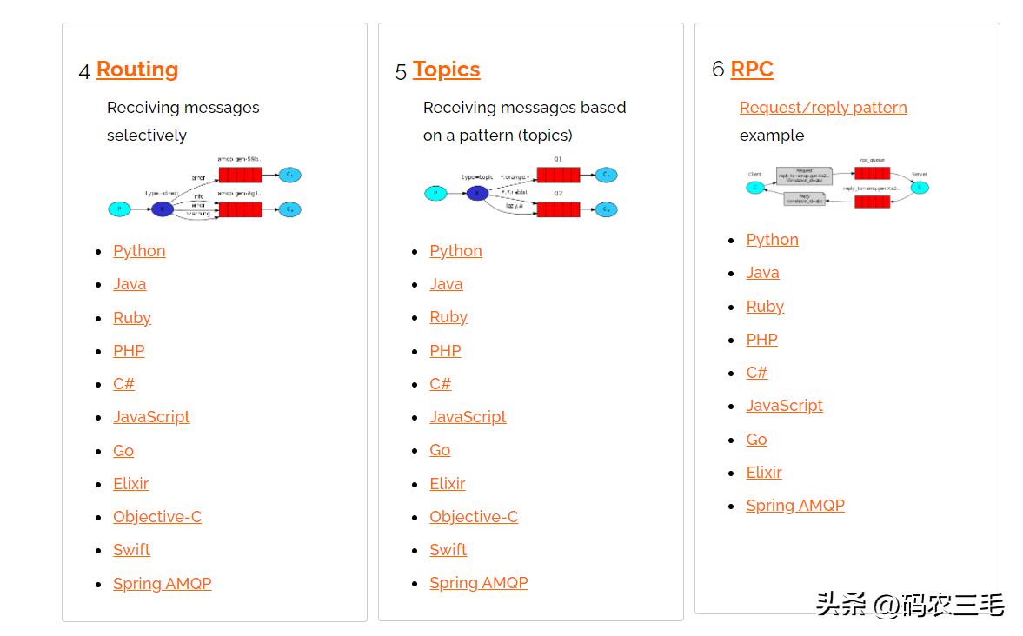The image size is (1023, 636).
Task: Select JavaScript link under RPC
Action: 784,406
